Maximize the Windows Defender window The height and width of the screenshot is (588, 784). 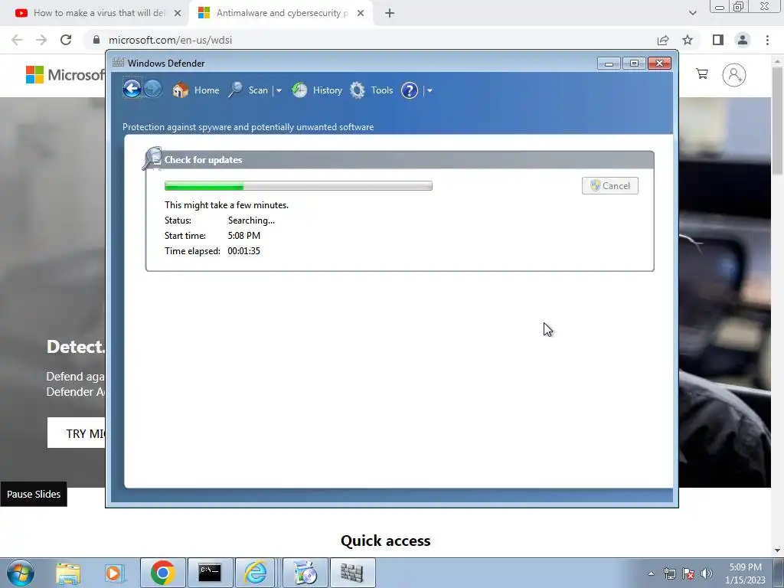click(634, 63)
